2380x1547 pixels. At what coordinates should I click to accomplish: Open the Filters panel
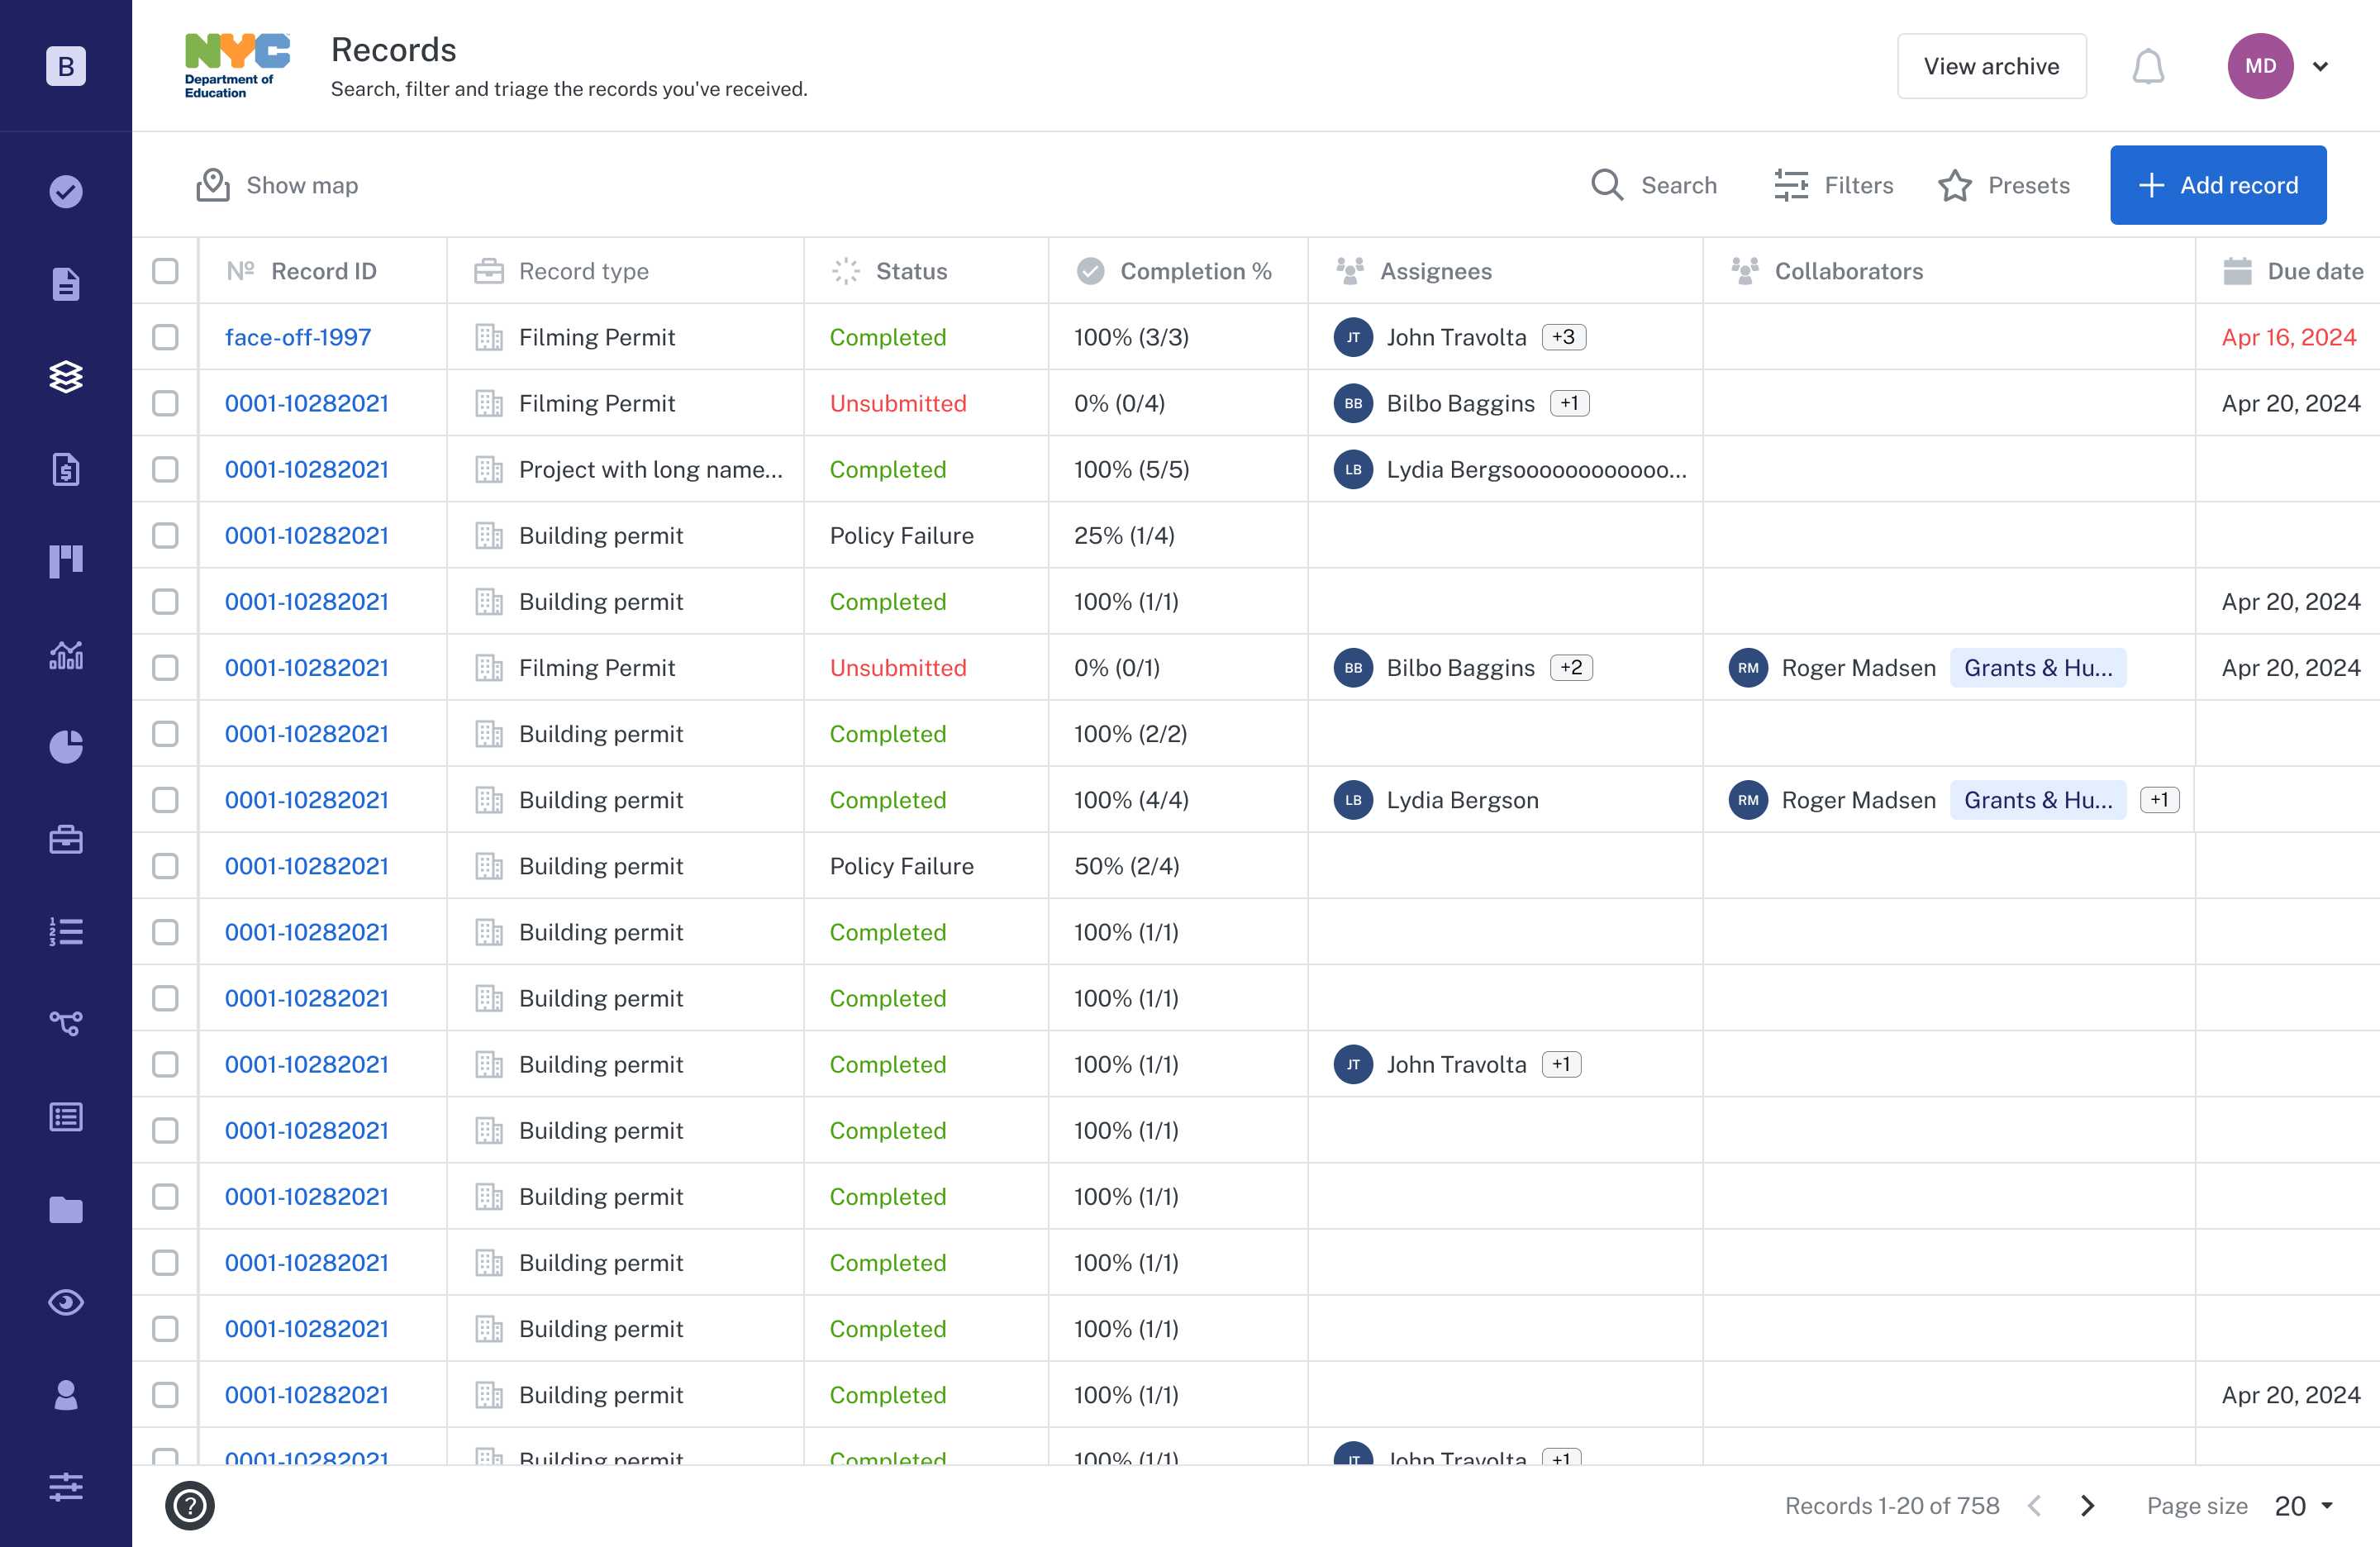click(x=1833, y=185)
